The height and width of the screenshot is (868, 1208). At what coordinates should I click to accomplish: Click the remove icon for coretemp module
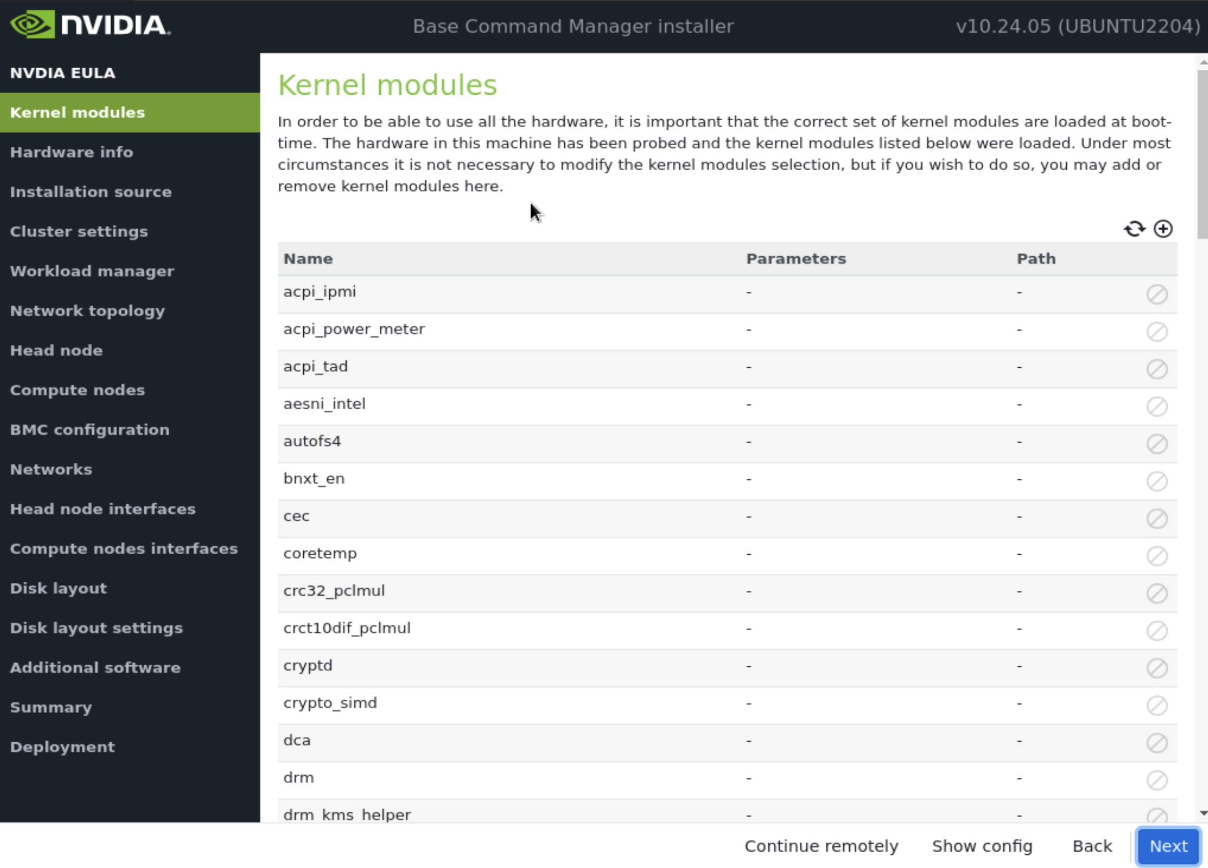coord(1157,555)
